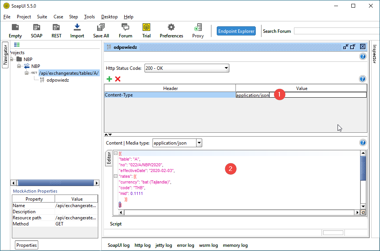The height and width of the screenshot is (251, 380).
Task: Click the navigator horizontal scrollbar thumb
Action: (x=56, y=183)
